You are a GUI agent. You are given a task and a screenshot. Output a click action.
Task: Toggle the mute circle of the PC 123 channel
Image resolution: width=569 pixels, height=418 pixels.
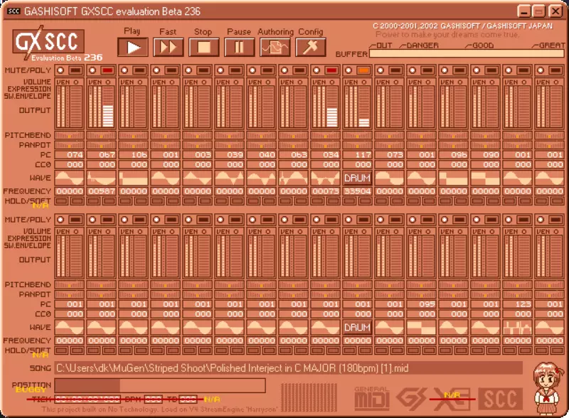click(509, 220)
